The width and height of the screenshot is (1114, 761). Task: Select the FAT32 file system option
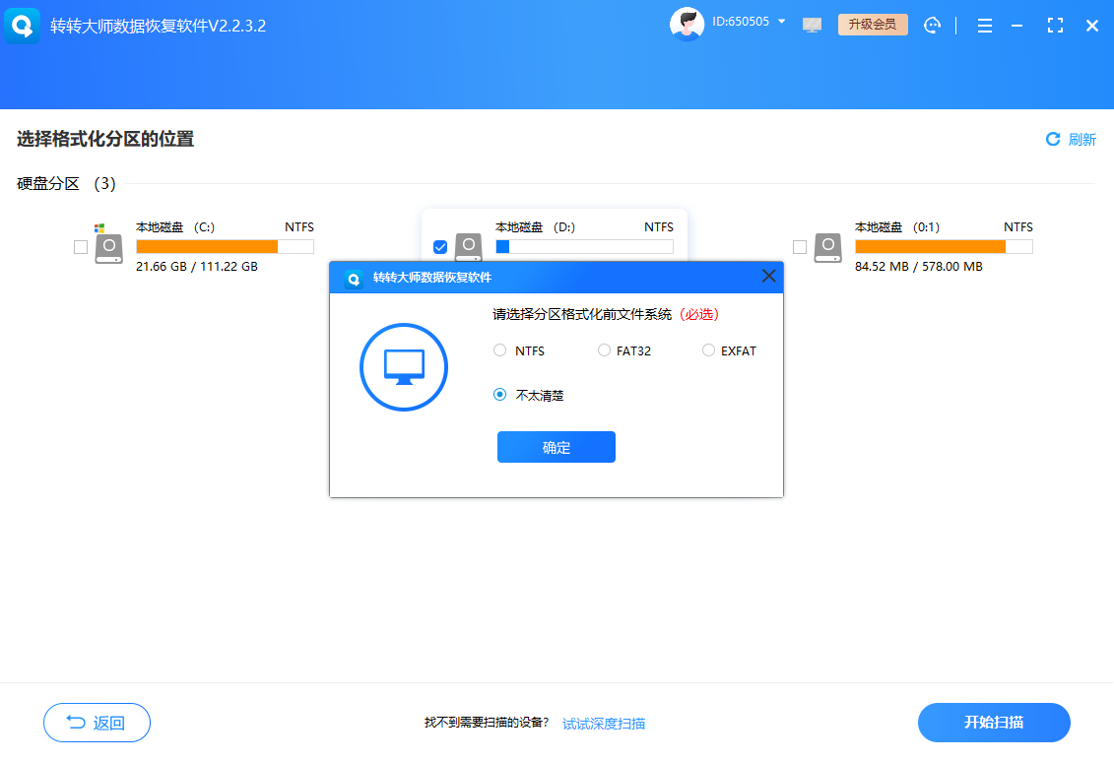[602, 349]
